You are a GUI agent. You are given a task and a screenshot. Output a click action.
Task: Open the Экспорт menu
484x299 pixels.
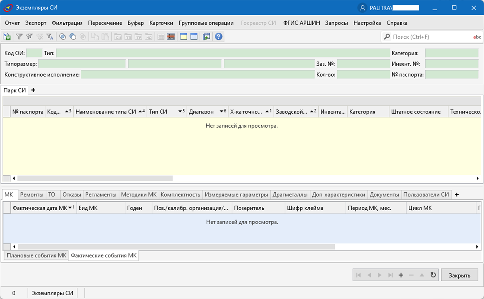point(36,23)
